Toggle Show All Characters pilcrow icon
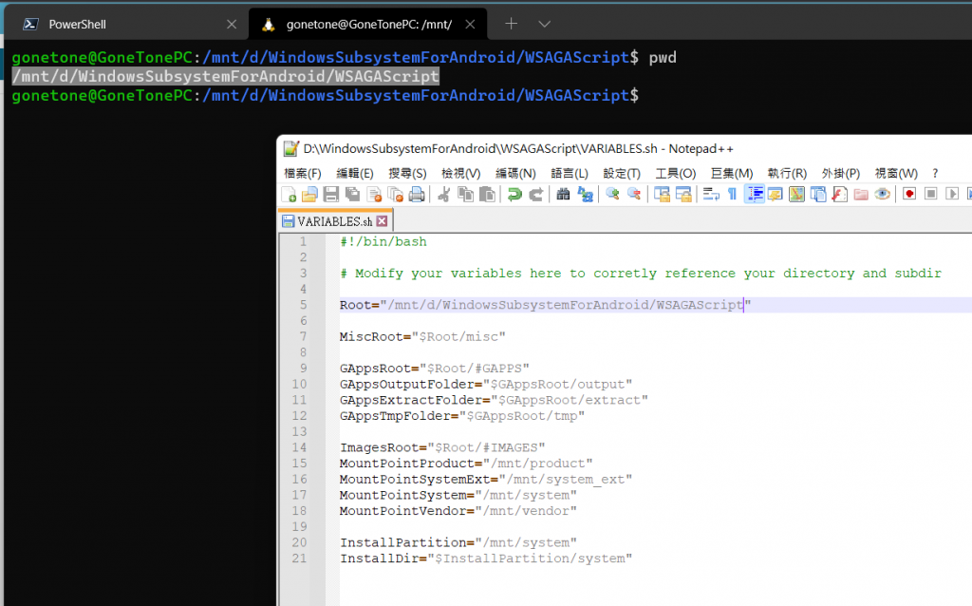 732,195
